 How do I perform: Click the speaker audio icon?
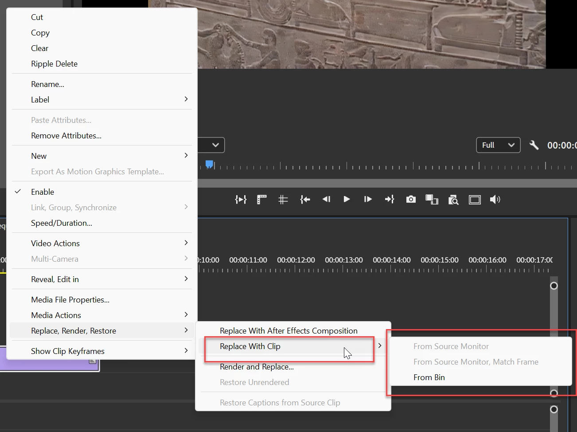click(495, 200)
